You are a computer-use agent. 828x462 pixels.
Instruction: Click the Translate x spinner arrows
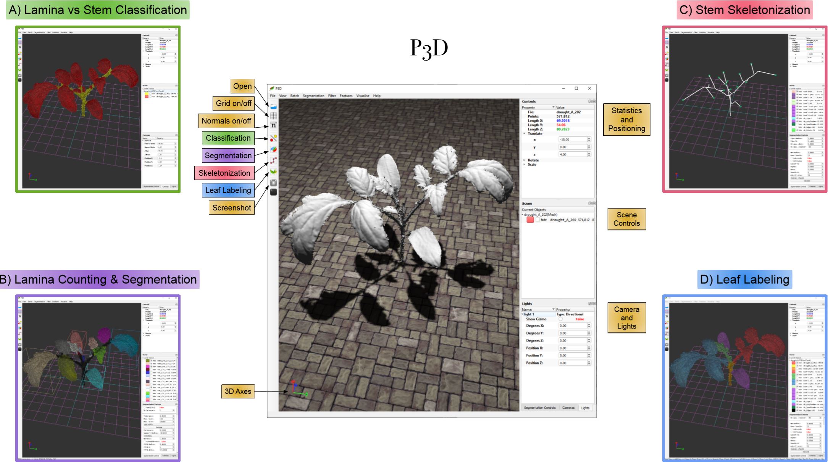[589, 140]
